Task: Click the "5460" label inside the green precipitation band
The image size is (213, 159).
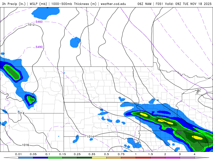Action: pyautogui.click(x=178, y=133)
